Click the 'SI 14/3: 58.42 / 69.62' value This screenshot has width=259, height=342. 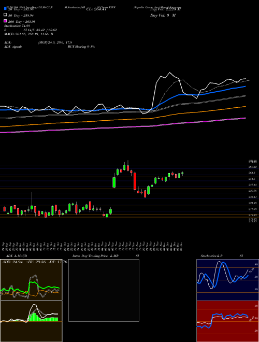[40, 30]
